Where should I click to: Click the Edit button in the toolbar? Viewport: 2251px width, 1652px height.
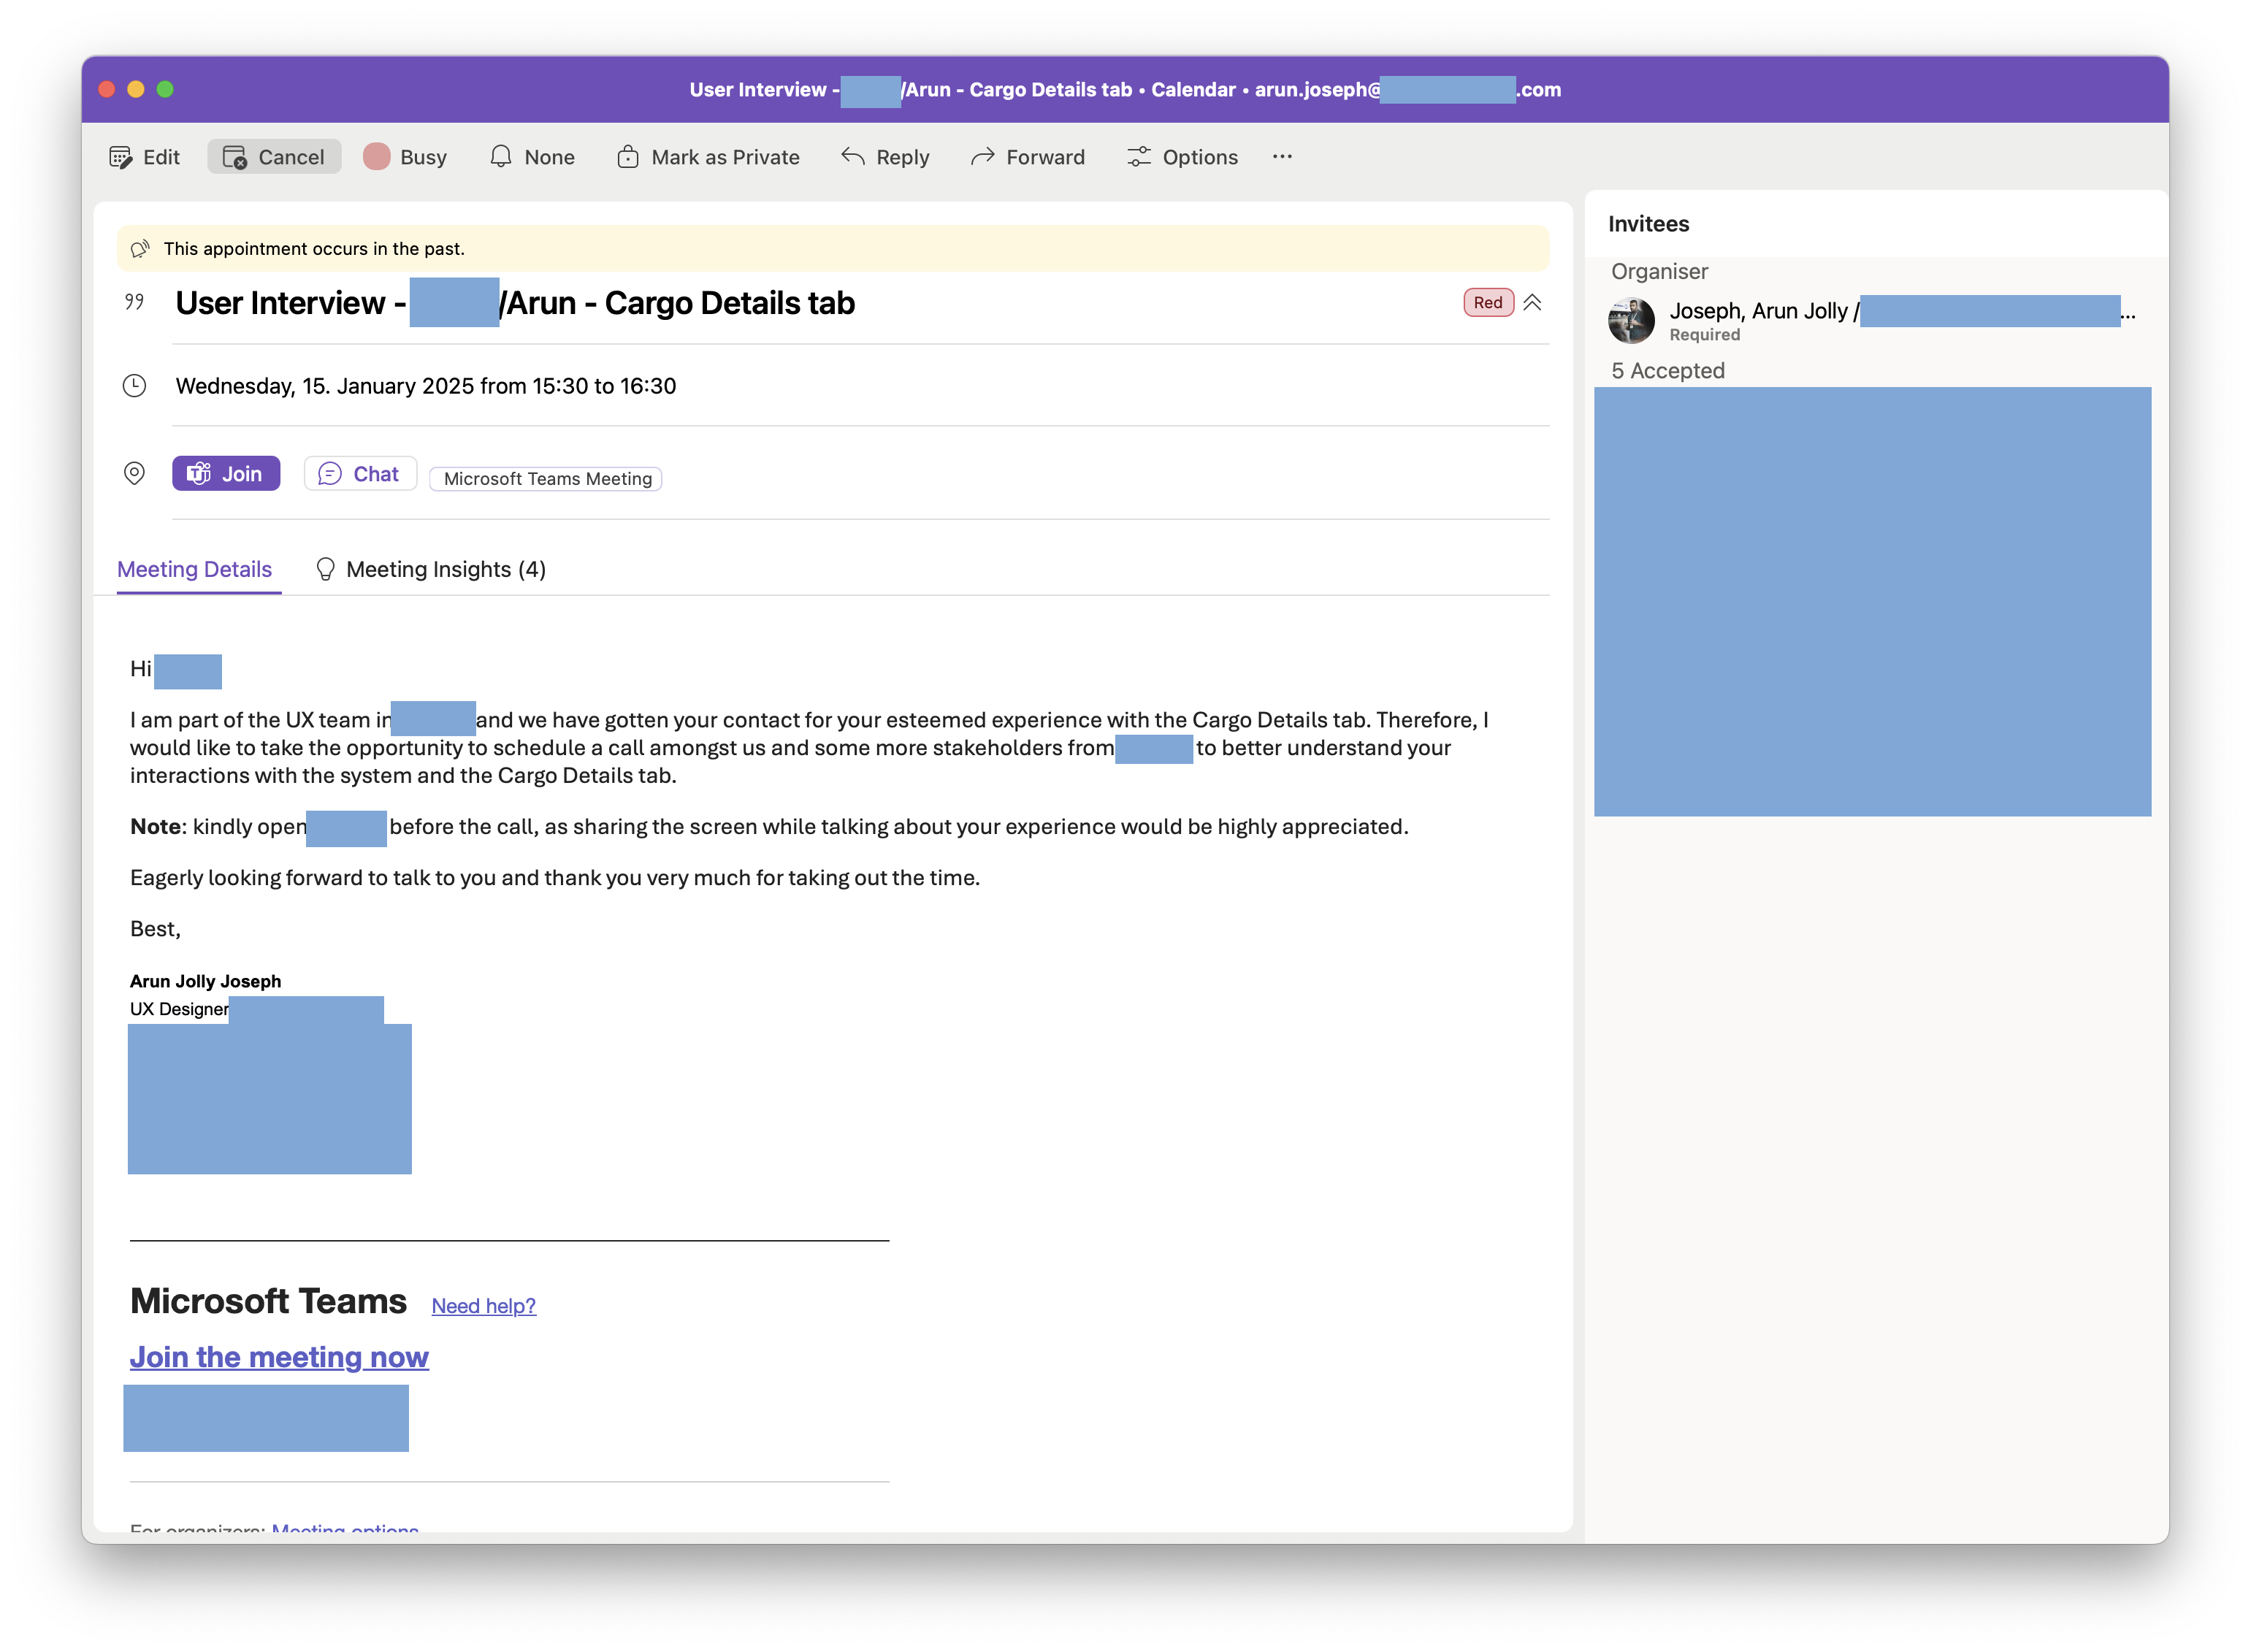(x=144, y=157)
